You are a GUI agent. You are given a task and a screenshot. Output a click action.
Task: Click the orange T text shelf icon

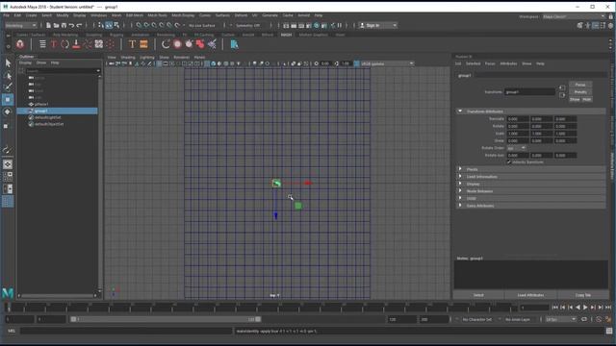132,44
